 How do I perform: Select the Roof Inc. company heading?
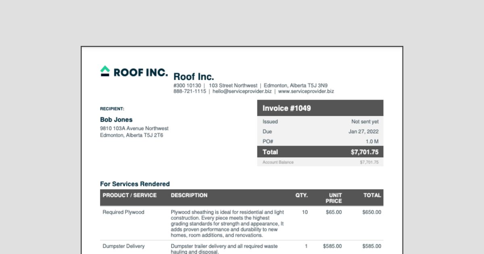194,77
